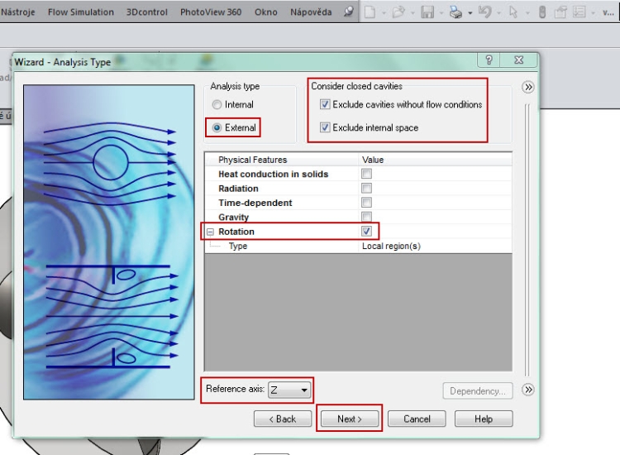Open dropdown arrow next to Options icon

[593, 13]
